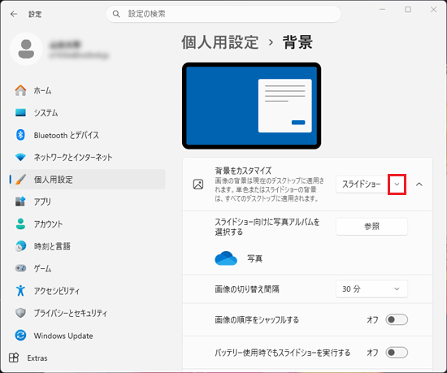The image size is (447, 373).
Task: Click the ホーム house icon
Action: point(20,90)
